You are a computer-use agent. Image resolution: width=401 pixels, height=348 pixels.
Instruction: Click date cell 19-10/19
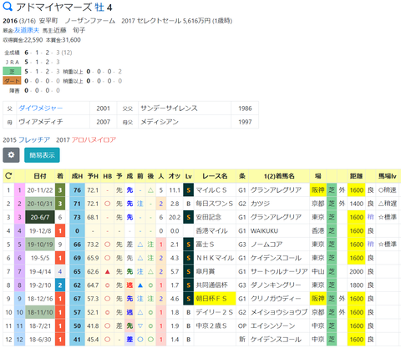(x=40, y=245)
